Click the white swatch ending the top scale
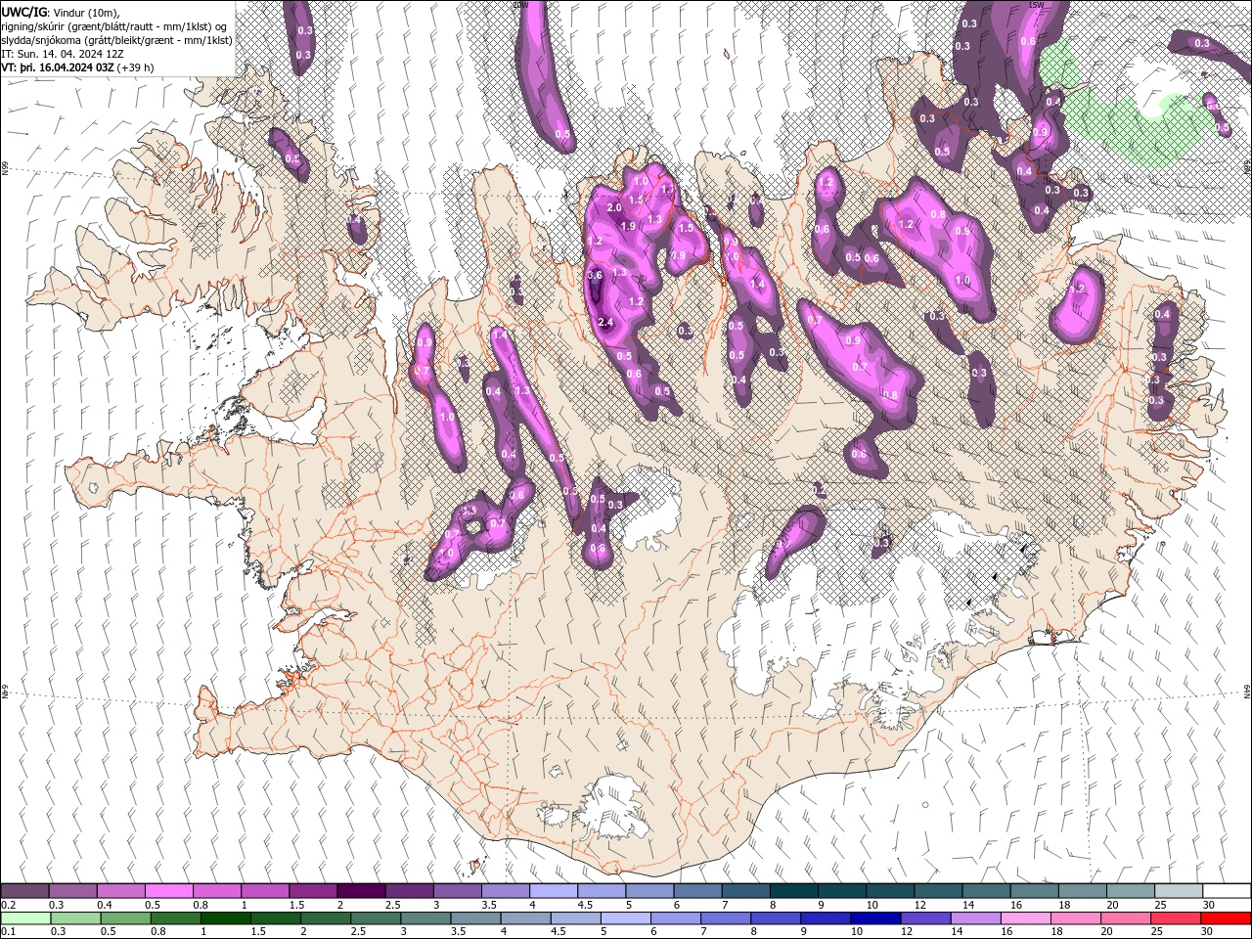Image resolution: width=1252 pixels, height=939 pixels. (x=1227, y=891)
